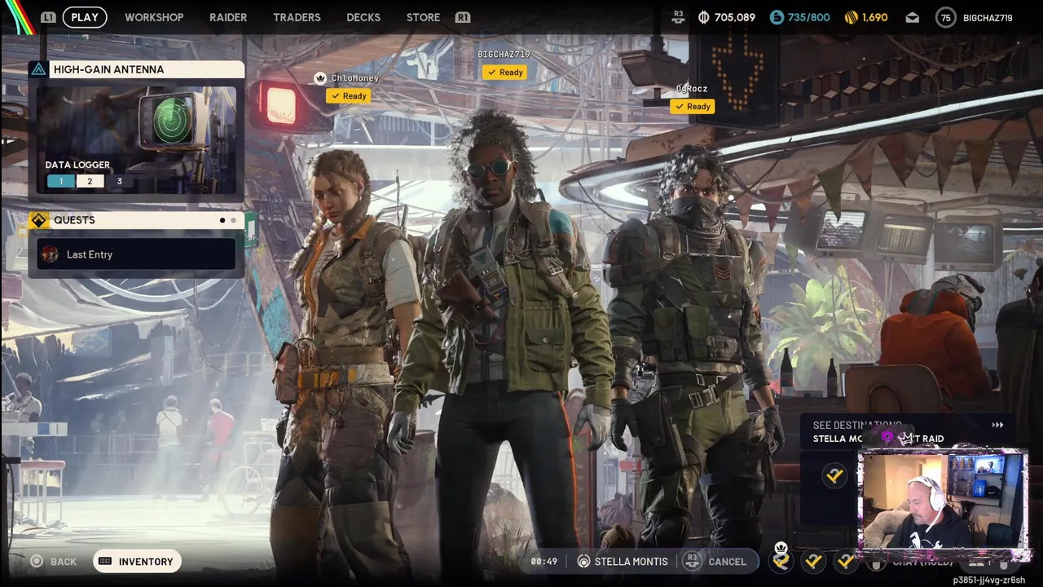Click the coin currency icon beside 705,089
The image size is (1043, 587).
704,17
